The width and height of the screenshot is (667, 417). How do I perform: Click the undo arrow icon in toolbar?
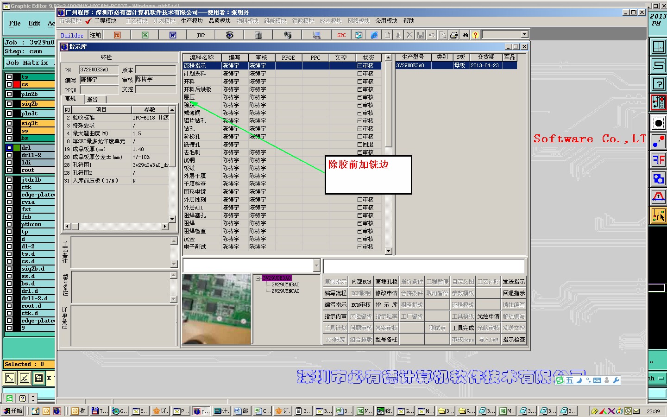point(432,35)
